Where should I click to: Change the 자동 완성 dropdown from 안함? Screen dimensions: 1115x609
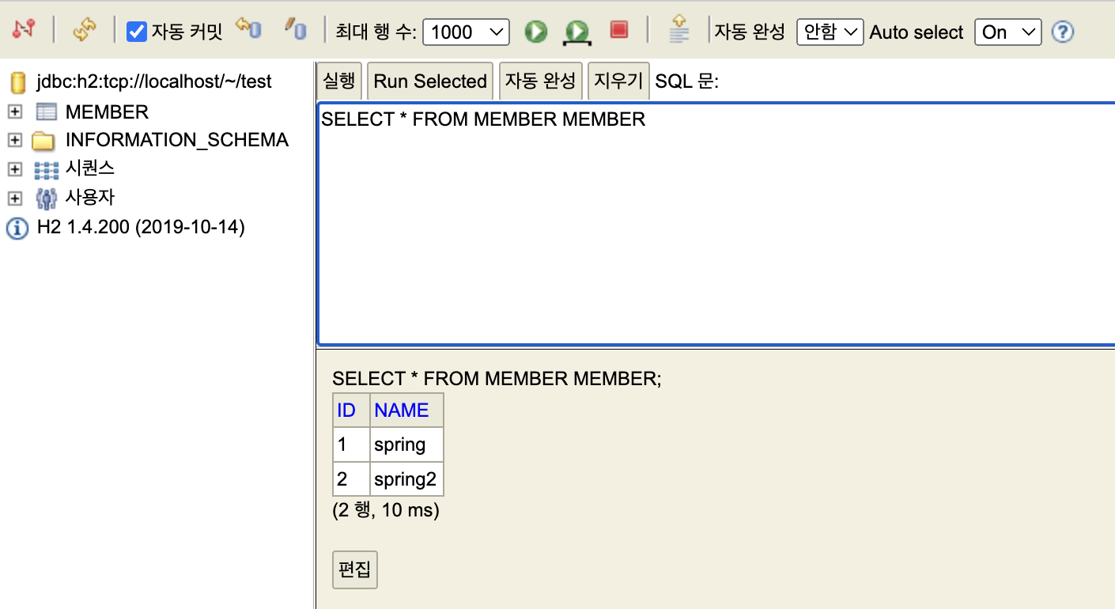pos(830,32)
